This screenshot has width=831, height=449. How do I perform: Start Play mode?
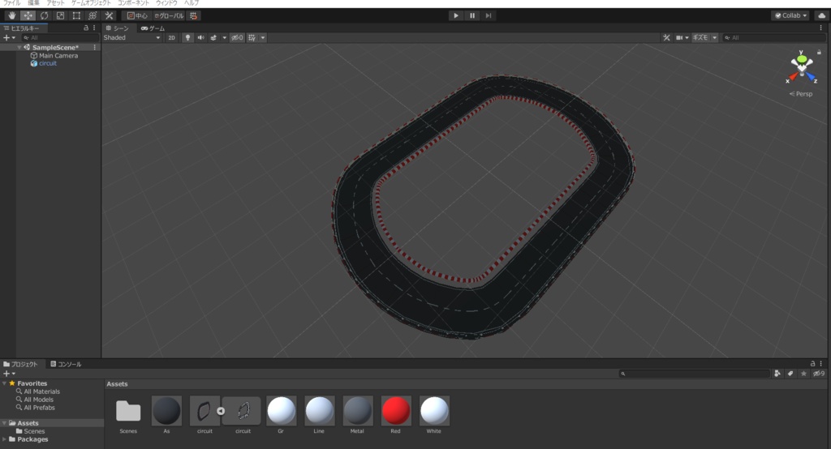(456, 15)
